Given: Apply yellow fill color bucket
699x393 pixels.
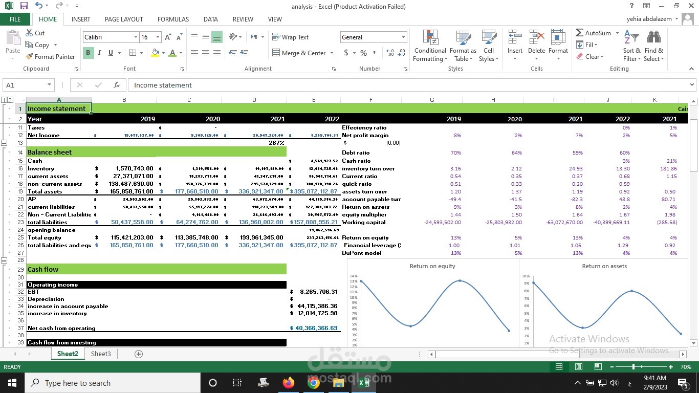Looking at the screenshot, I should tap(155, 53).
